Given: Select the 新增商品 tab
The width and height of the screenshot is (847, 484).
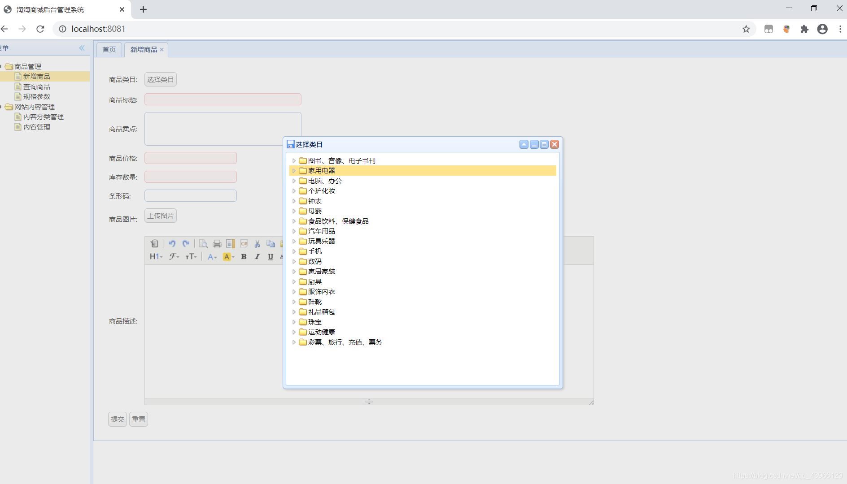Looking at the screenshot, I should pos(144,50).
